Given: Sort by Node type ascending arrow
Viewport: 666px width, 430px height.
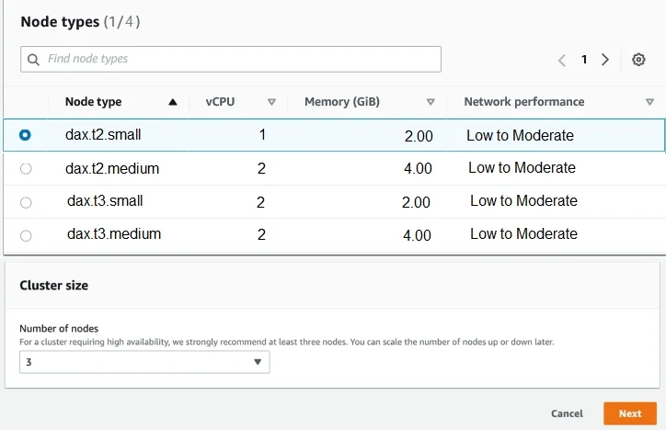Looking at the screenshot, I should point(172,102).
